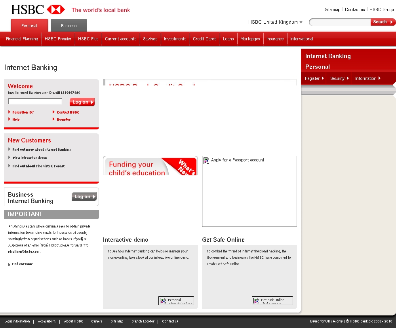Open Site map link at top
The height and width of the screenshot is (328, 396).
pyautogui.click(x=332, y=9)
